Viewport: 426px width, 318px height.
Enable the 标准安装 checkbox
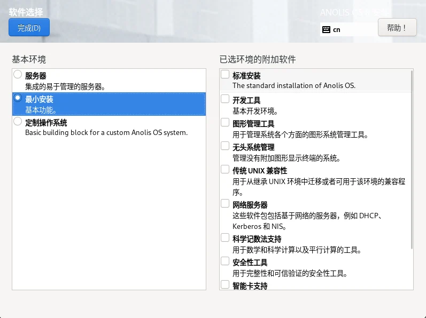[225, 74]
